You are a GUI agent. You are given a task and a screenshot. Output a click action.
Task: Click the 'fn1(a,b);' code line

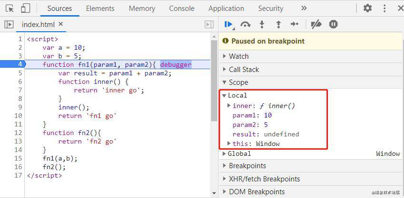pos(60,159)
